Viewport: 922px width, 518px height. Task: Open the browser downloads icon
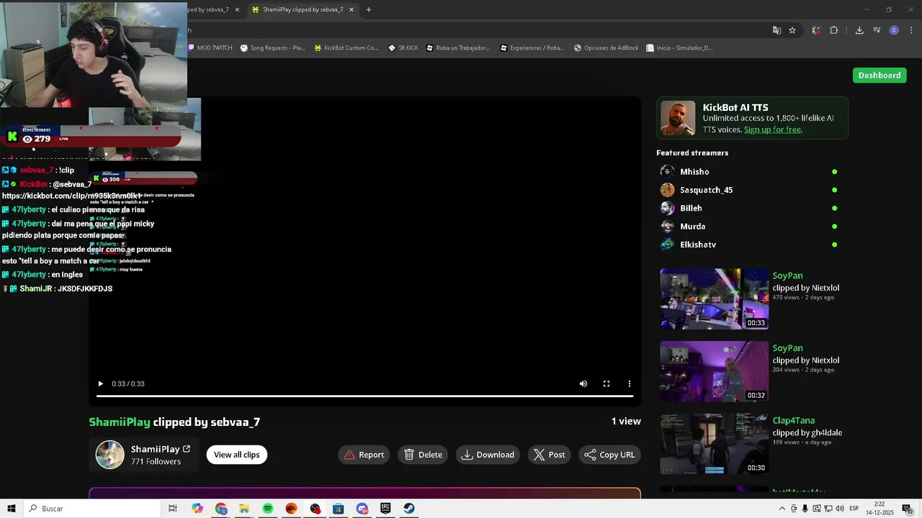coord(859,30)
